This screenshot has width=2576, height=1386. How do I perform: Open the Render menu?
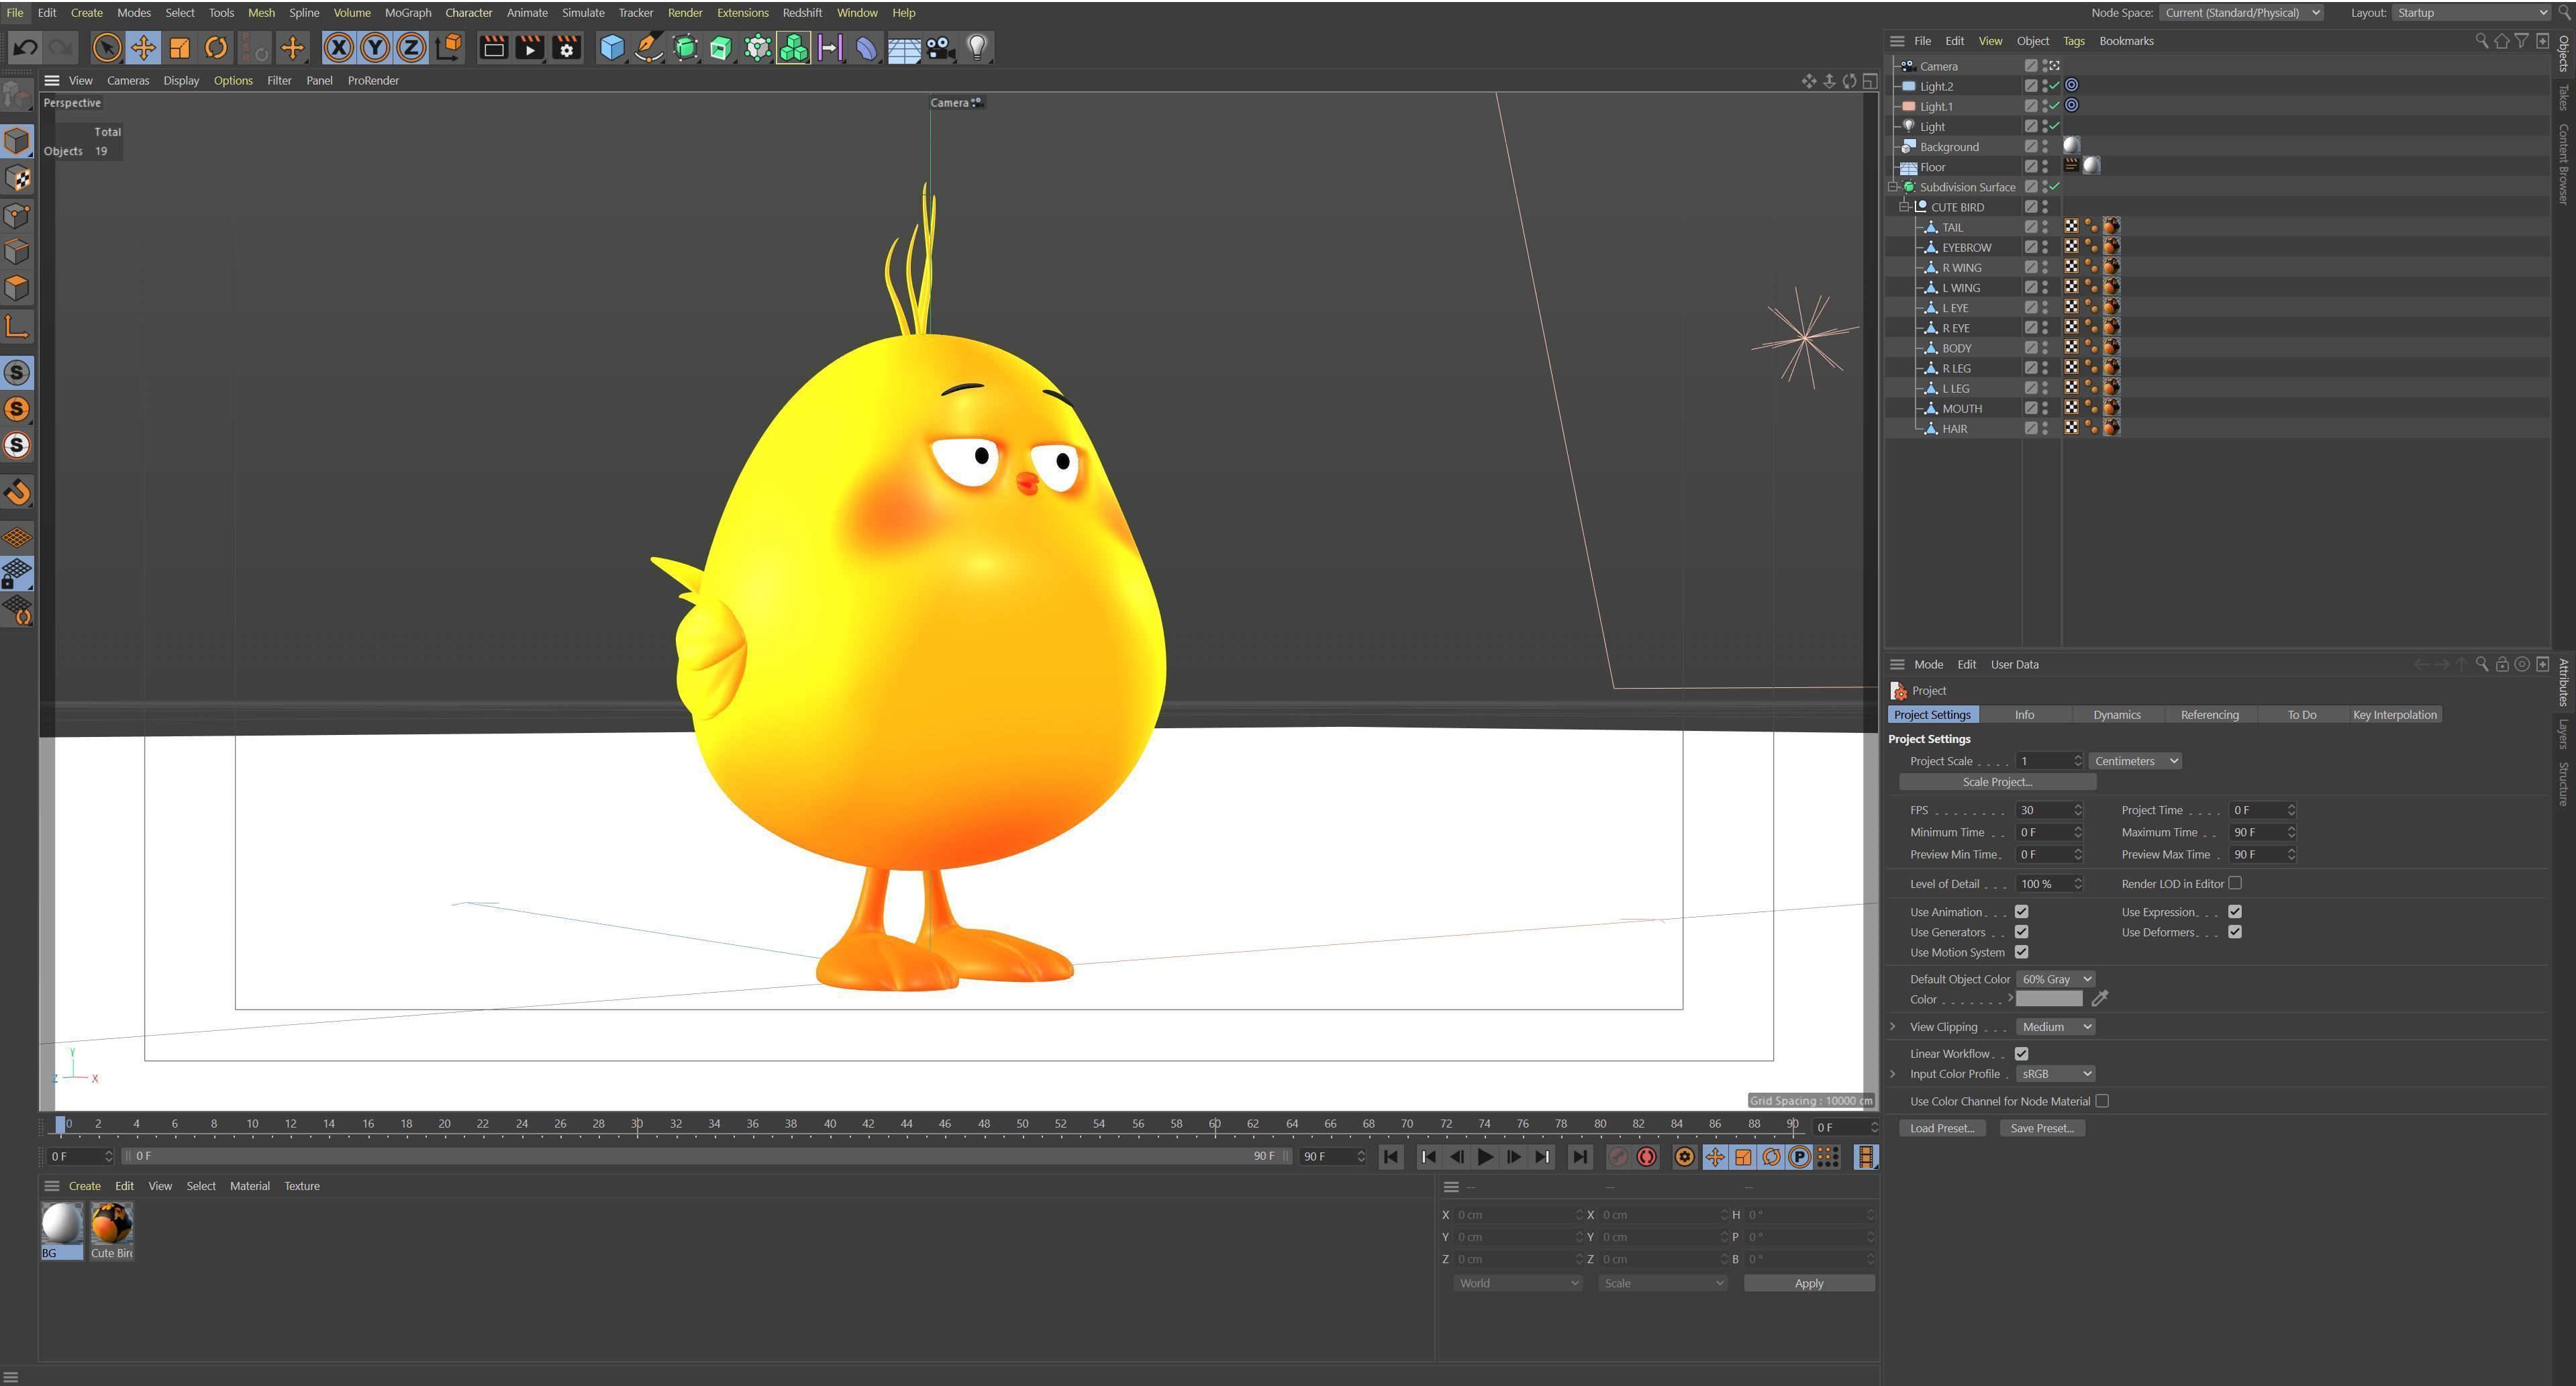coord(685,13)
